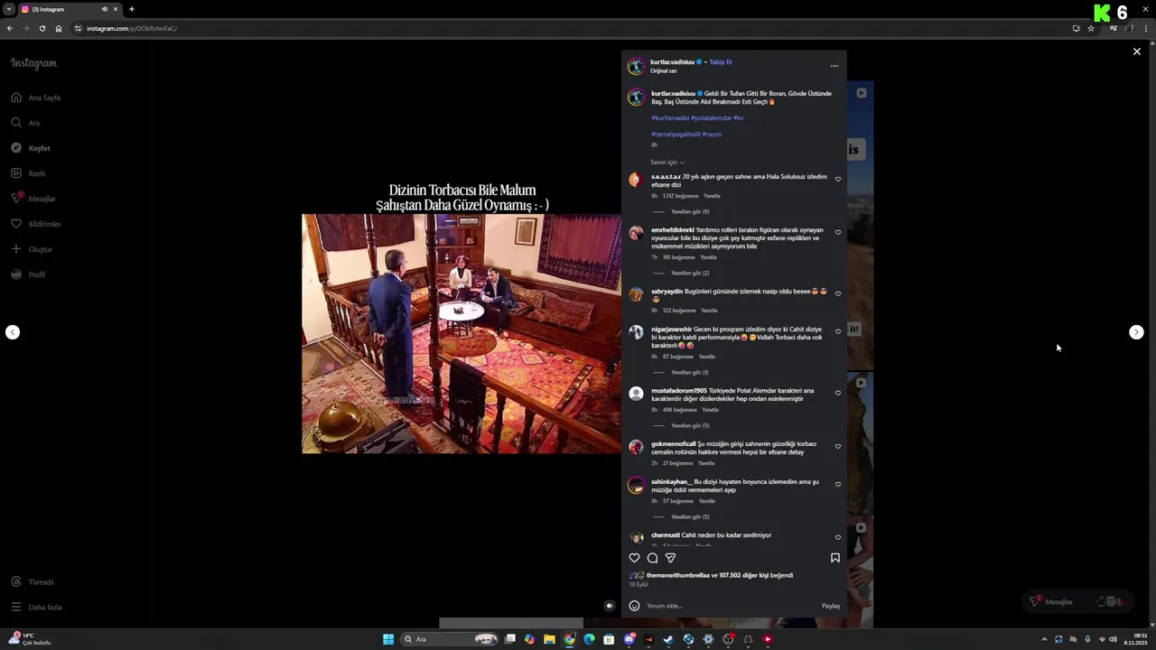
Task: Like mustafadorum1905's comment
Action: pyautogui.click(x=838, y=394)
